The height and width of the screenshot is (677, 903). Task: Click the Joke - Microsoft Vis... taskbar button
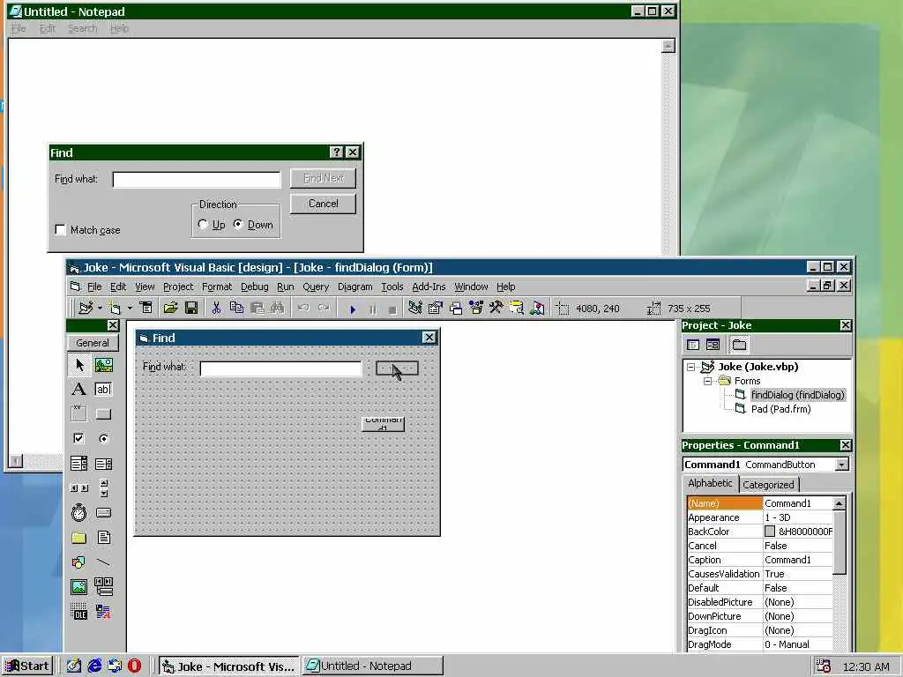228,666
